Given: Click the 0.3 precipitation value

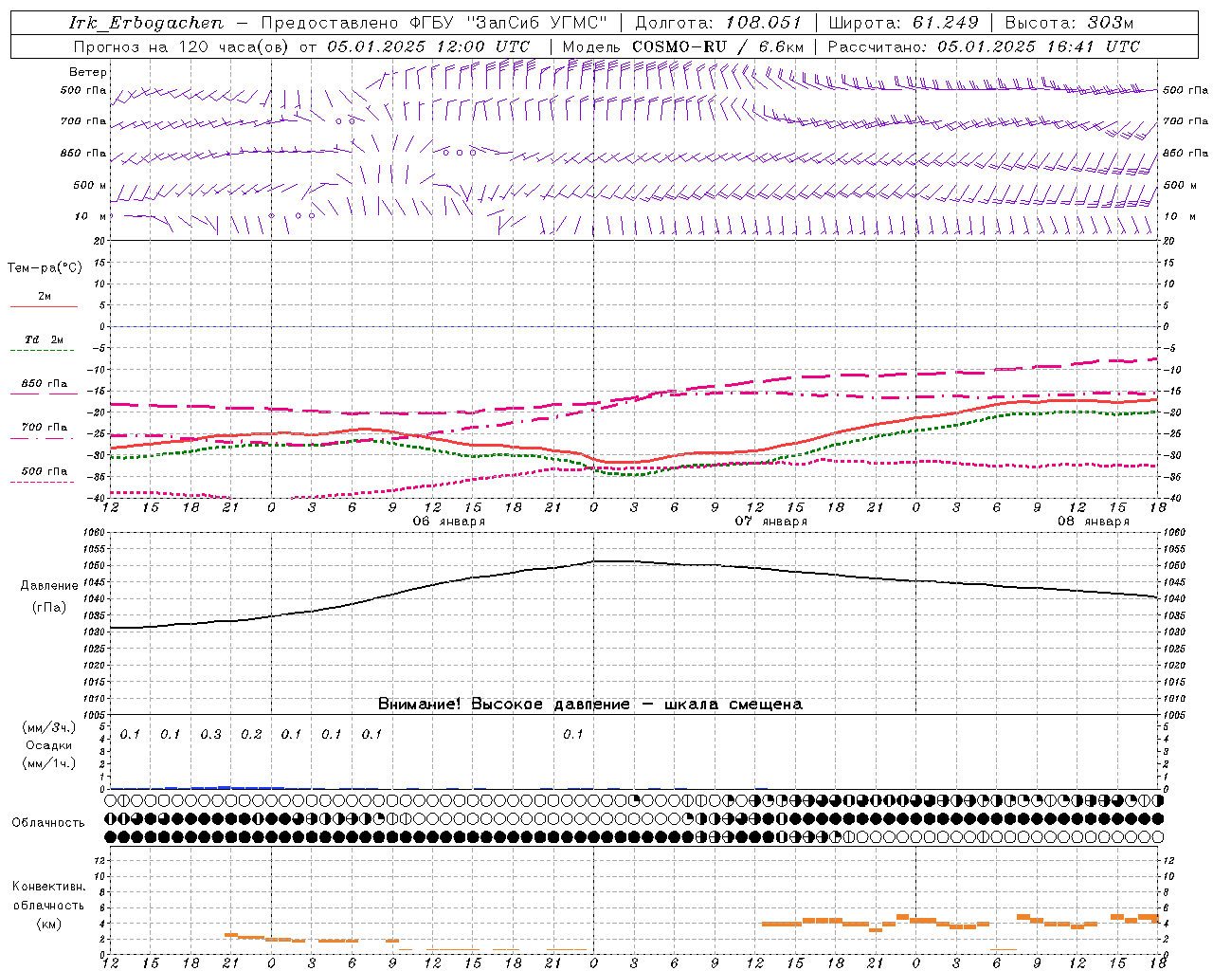Looking at the screenshot, I should pyautogui.click(x=210, y=734).
